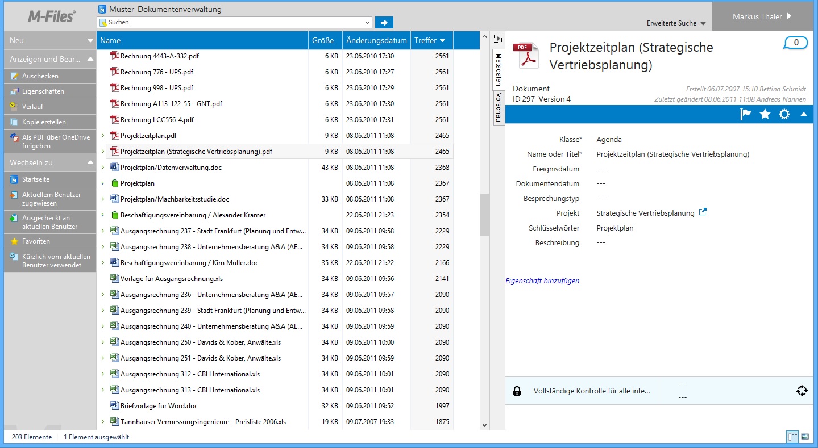Mark document as favorite with star icon

765,114
